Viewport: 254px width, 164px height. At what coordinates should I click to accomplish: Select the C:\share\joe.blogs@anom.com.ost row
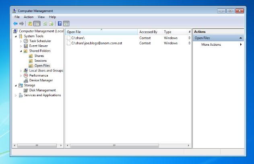[x=128, y=43]
